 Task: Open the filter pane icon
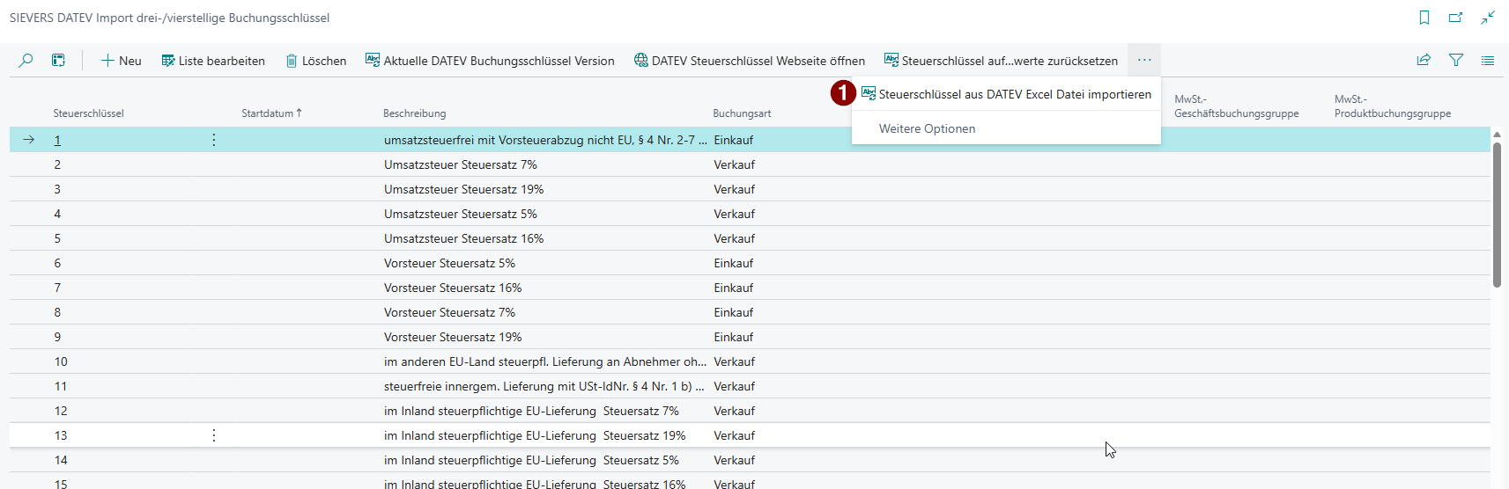[x=1456, y=61]
